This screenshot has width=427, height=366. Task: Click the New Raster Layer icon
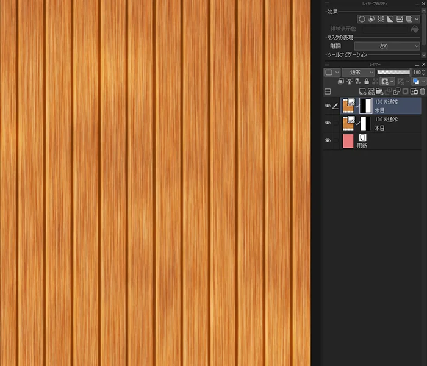tap(362, 91)
